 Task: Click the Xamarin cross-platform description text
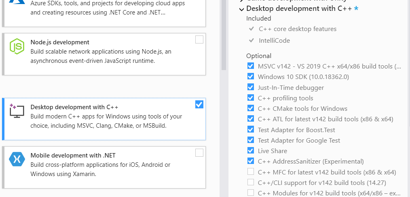pyautogui.click(x=100, y=169)
